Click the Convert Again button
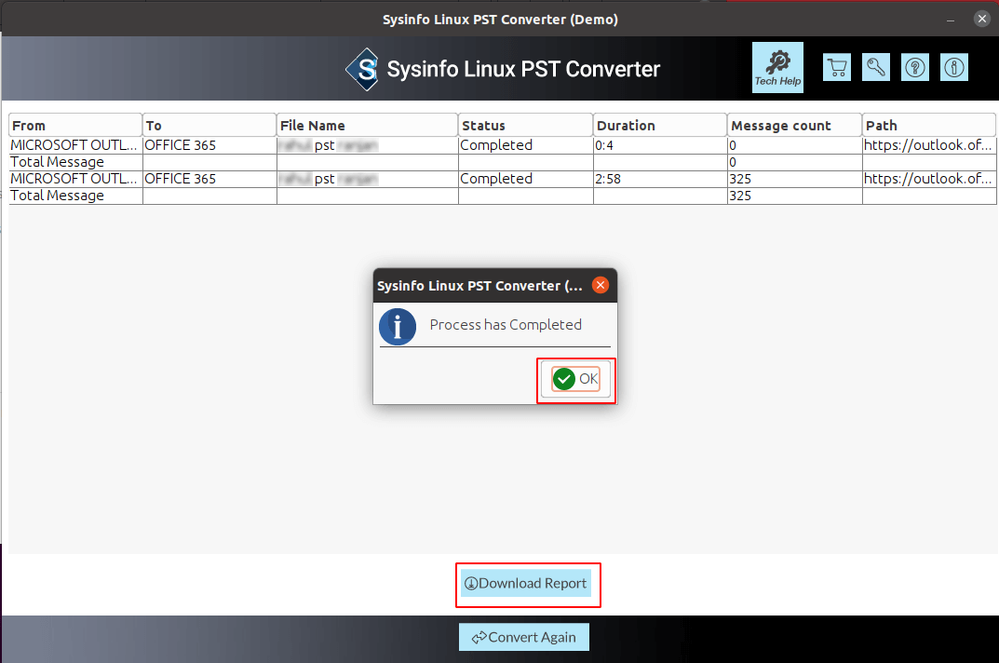The width and height of the screenshot is (999, 663). pos(524,637)
